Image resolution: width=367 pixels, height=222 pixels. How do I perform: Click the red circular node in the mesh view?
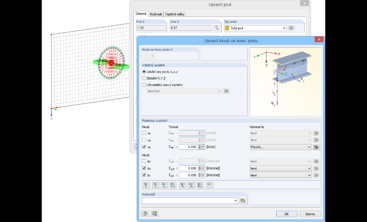pyautogui.click(x=112, y=63)
